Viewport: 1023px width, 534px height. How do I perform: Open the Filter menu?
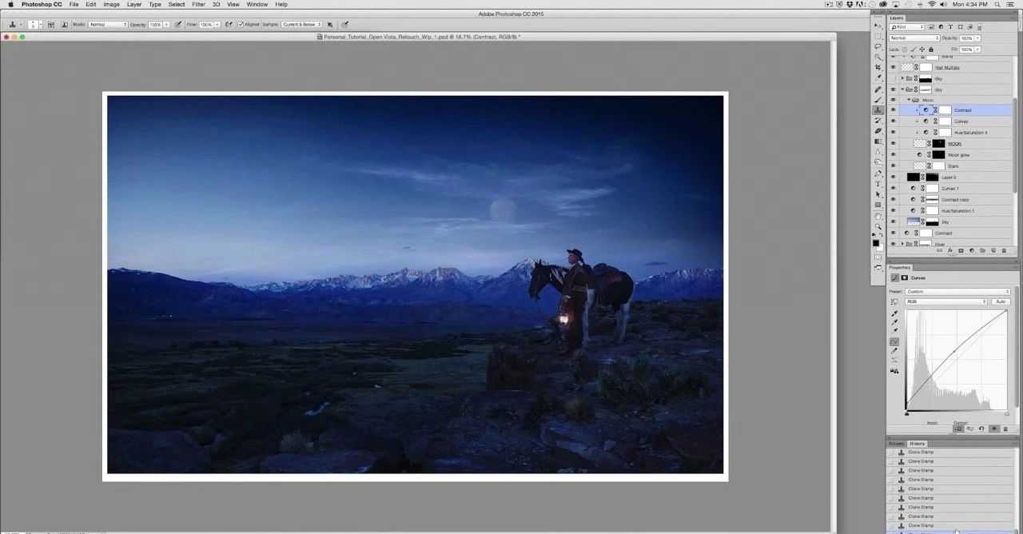pyautogui.click(x=198, y=5)
